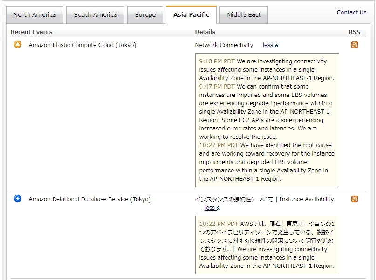Click the 10:27 PM PDT root cause update
376x280 pixels.
pos(267,162)
